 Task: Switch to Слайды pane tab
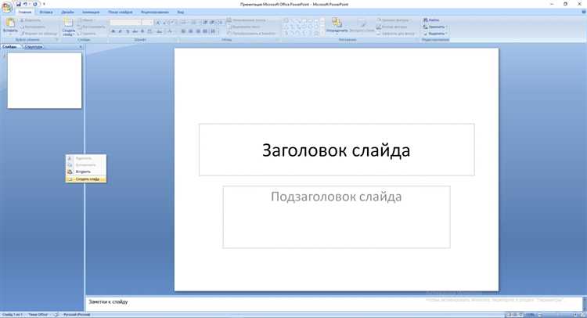point(10,47)
